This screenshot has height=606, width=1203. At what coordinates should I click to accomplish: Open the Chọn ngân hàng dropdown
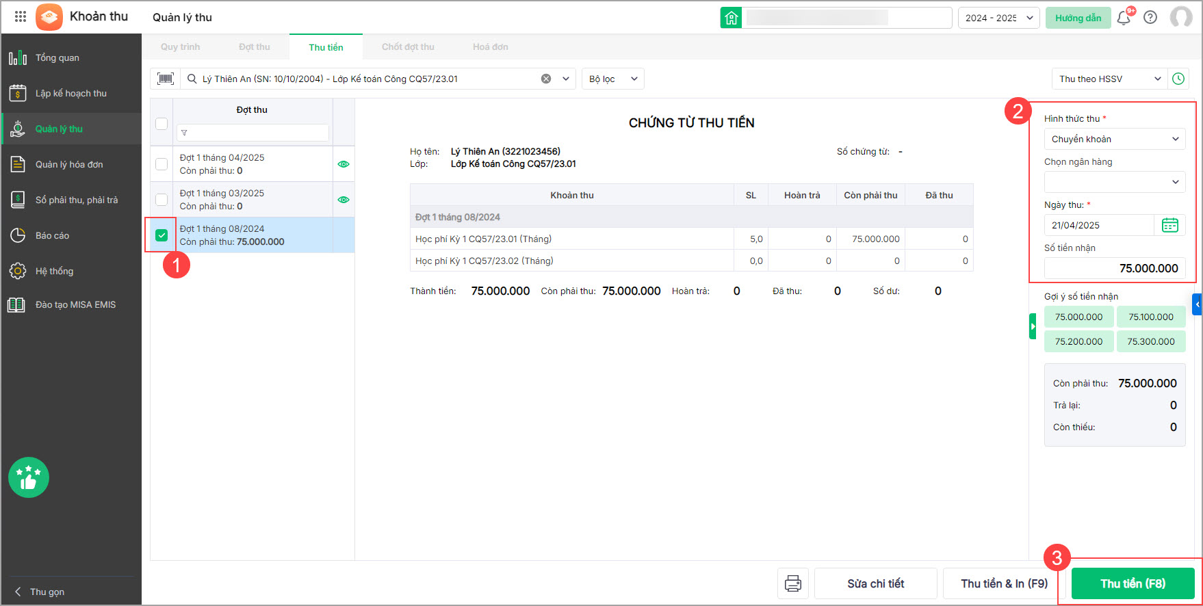tap(1115, 182)
